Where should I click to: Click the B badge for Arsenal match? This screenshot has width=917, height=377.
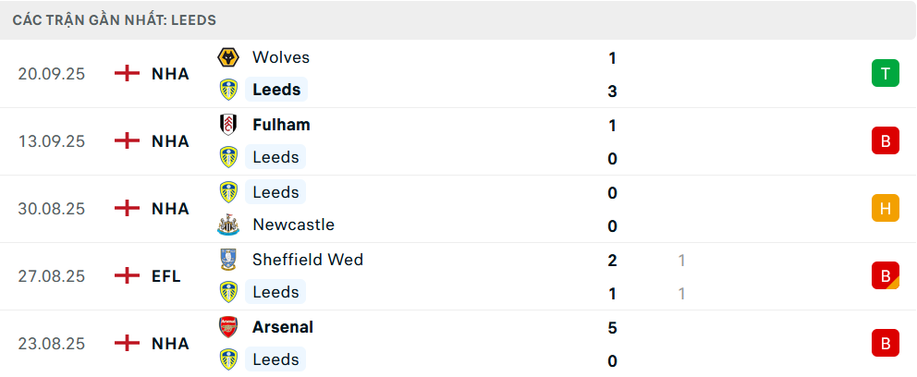pyautogui.click(x=885, y=344)
